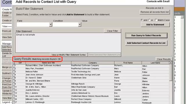Click background list scrollbar up arrow
Image resolution: width=186 pixels, height=104 pixels.
pyautogui.click(x=182, y=17)
